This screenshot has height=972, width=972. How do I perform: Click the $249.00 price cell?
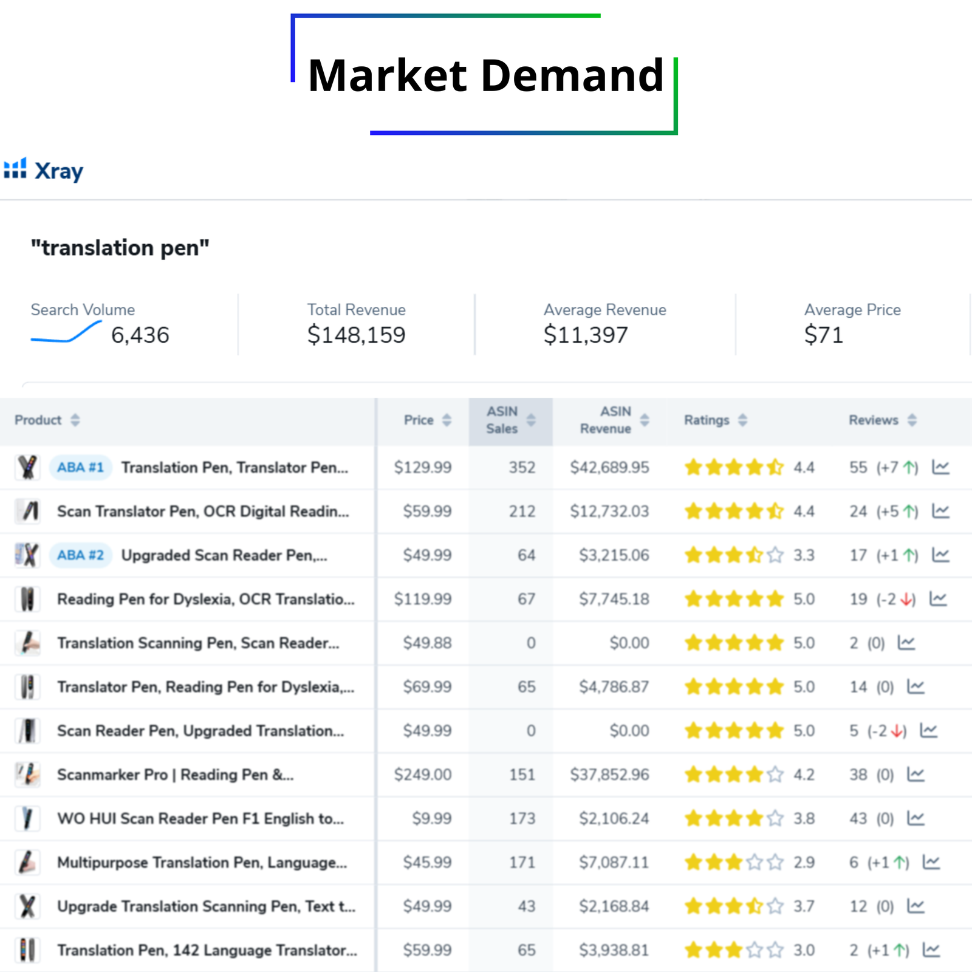(423, 775)
